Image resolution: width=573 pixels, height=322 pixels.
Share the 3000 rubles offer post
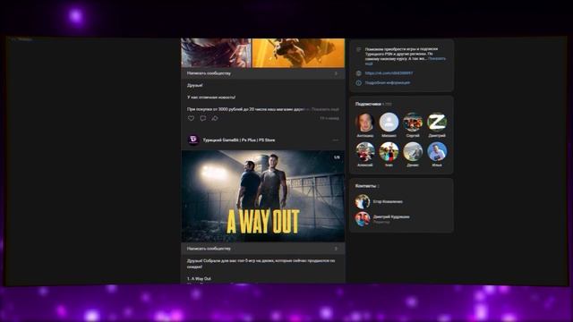tap(215, 118)
